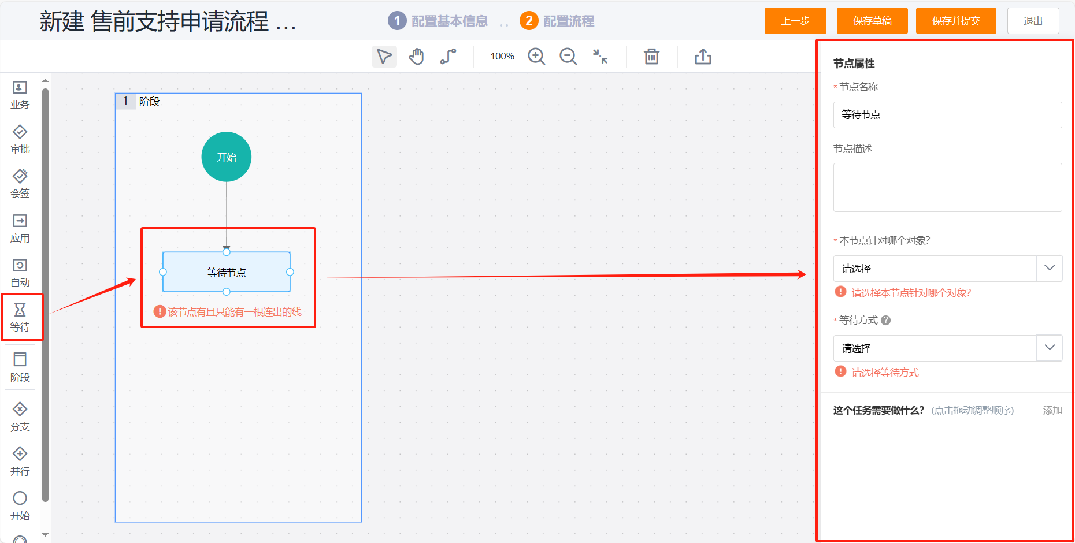Click 保存并提交 button
This screenshot has width=1075, height=543.
[956, 21]
